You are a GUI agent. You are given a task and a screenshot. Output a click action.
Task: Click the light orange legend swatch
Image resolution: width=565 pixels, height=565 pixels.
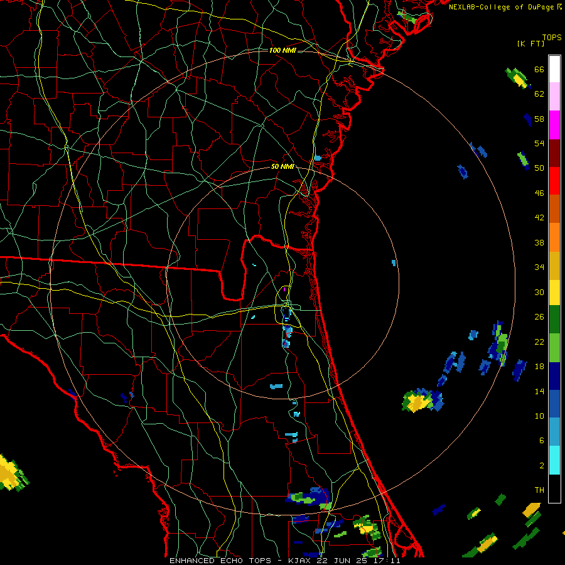(554, 237)
